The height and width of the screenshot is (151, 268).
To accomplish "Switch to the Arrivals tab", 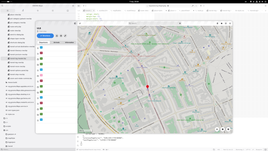I will pos(57,42).
